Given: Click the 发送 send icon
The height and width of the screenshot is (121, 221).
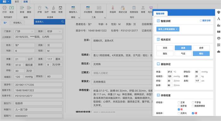Looking at the screenshot, I should pos(12,8).
